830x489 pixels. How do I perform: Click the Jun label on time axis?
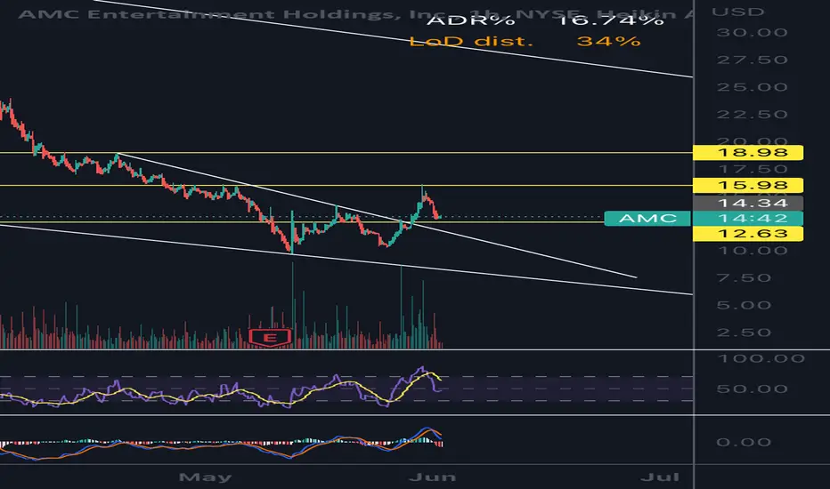[x=433, y=477]
